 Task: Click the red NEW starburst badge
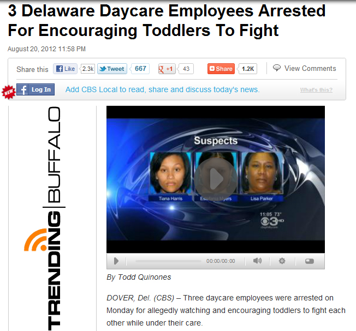coord(8,92)
